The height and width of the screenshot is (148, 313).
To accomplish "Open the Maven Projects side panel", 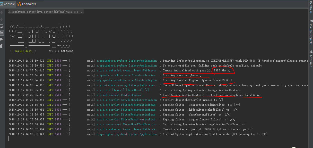I will (311, 32).
